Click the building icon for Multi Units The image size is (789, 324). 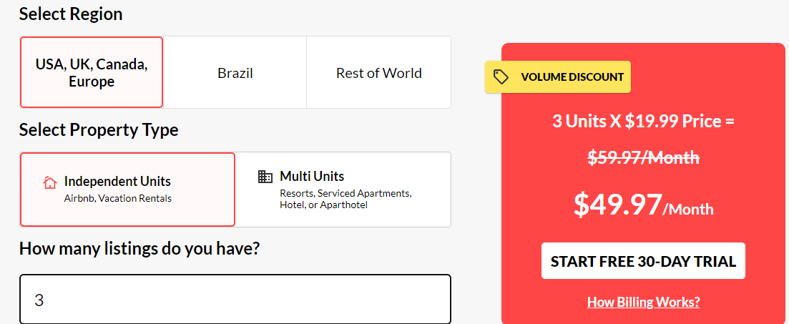265,177
